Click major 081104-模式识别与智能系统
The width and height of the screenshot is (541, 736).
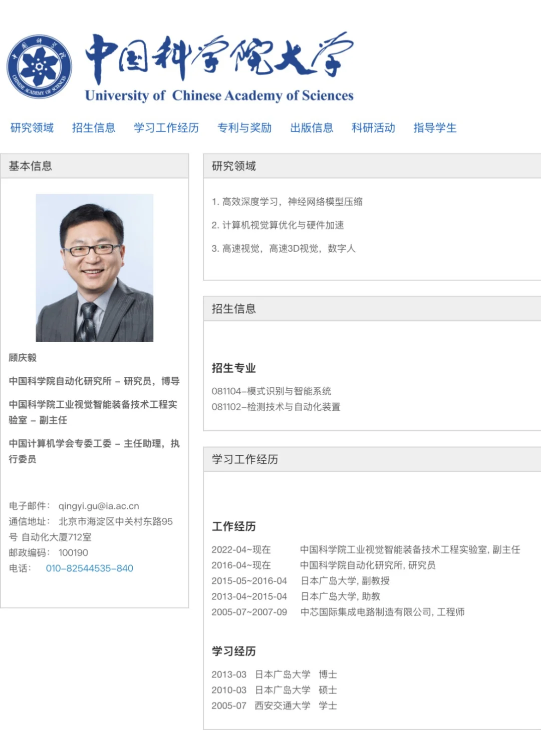(x=272, y=391)
